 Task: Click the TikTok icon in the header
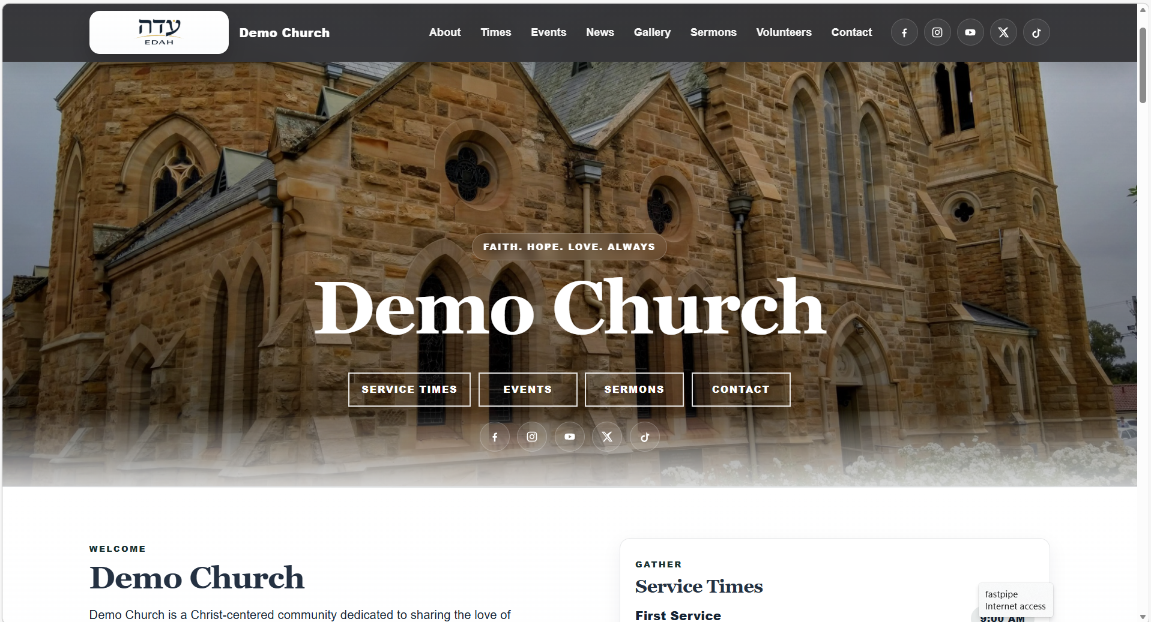[x=1036, y=32]
